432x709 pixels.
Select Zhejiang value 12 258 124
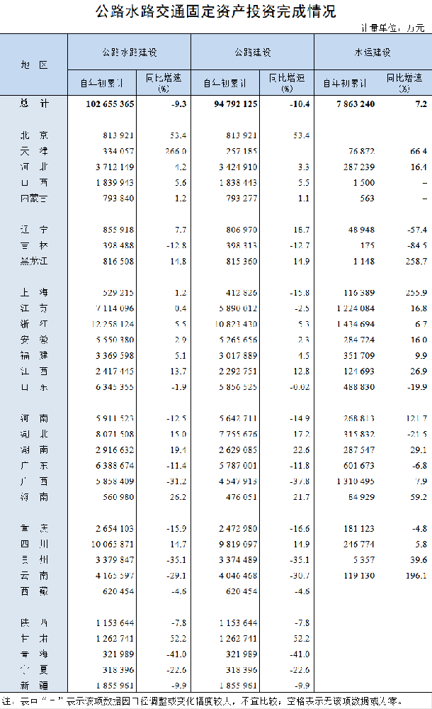(113, 324)
